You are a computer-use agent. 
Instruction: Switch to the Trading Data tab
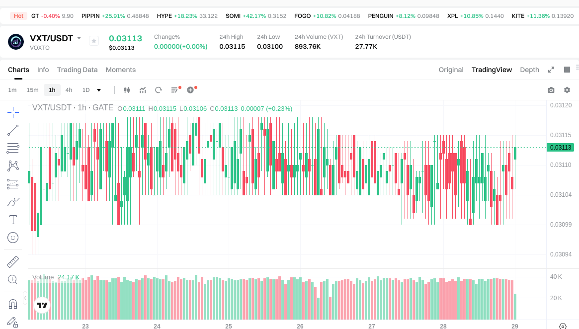coord(77,70)
